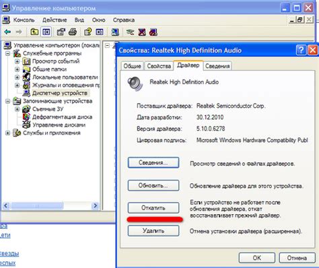Click the tree pane horizontal scrollbar right arrow

(x=96, y=205)
